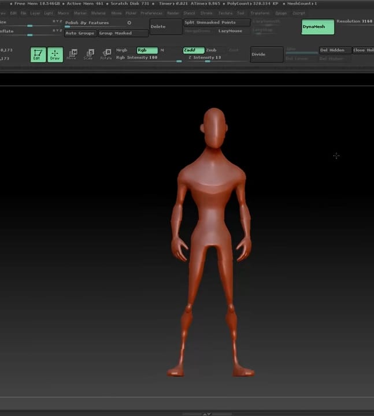This screenshot has width=374, height=416.
Task: Open the Stencil menu
Action: tap(189, 13)
